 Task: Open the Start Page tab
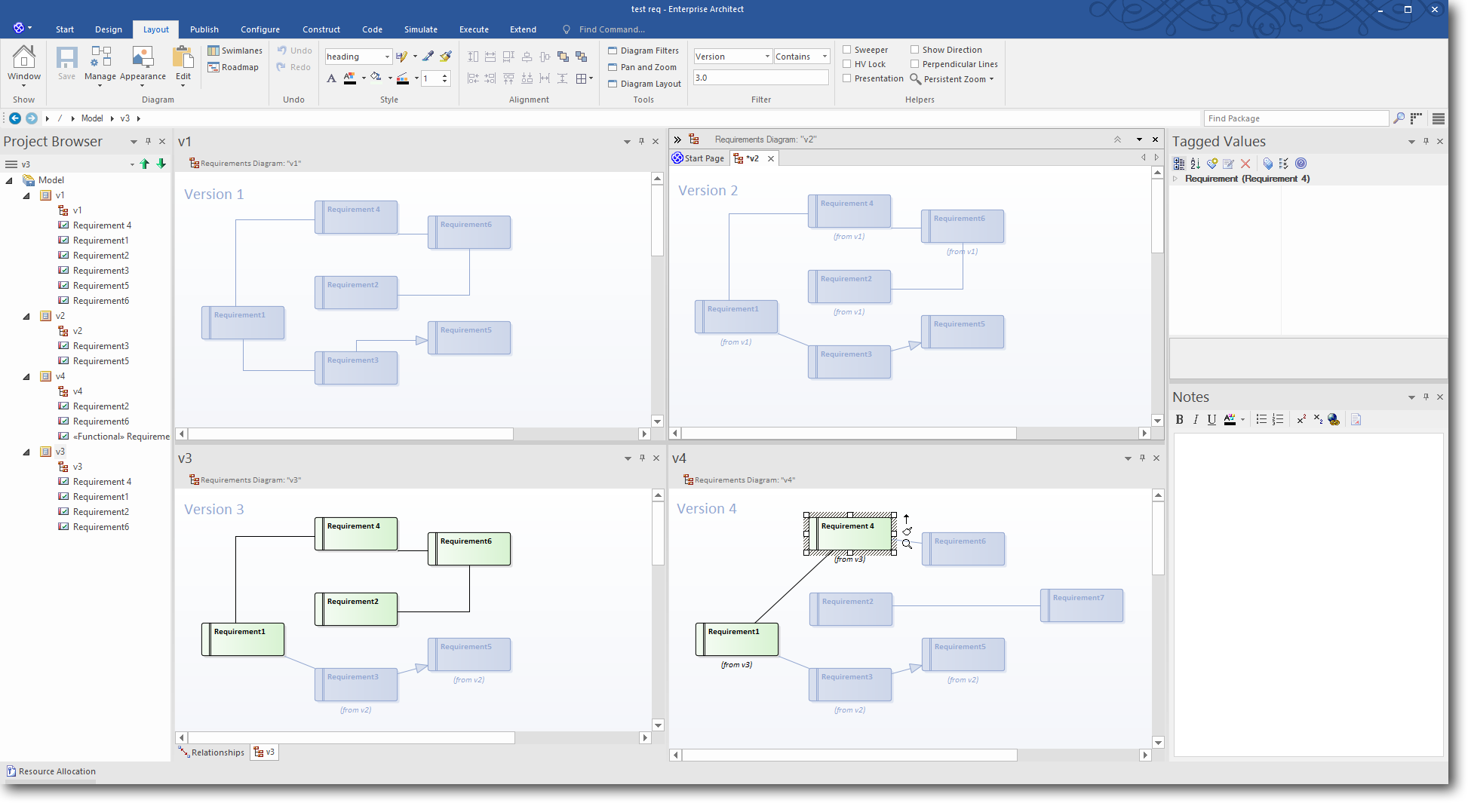point(699,158)
